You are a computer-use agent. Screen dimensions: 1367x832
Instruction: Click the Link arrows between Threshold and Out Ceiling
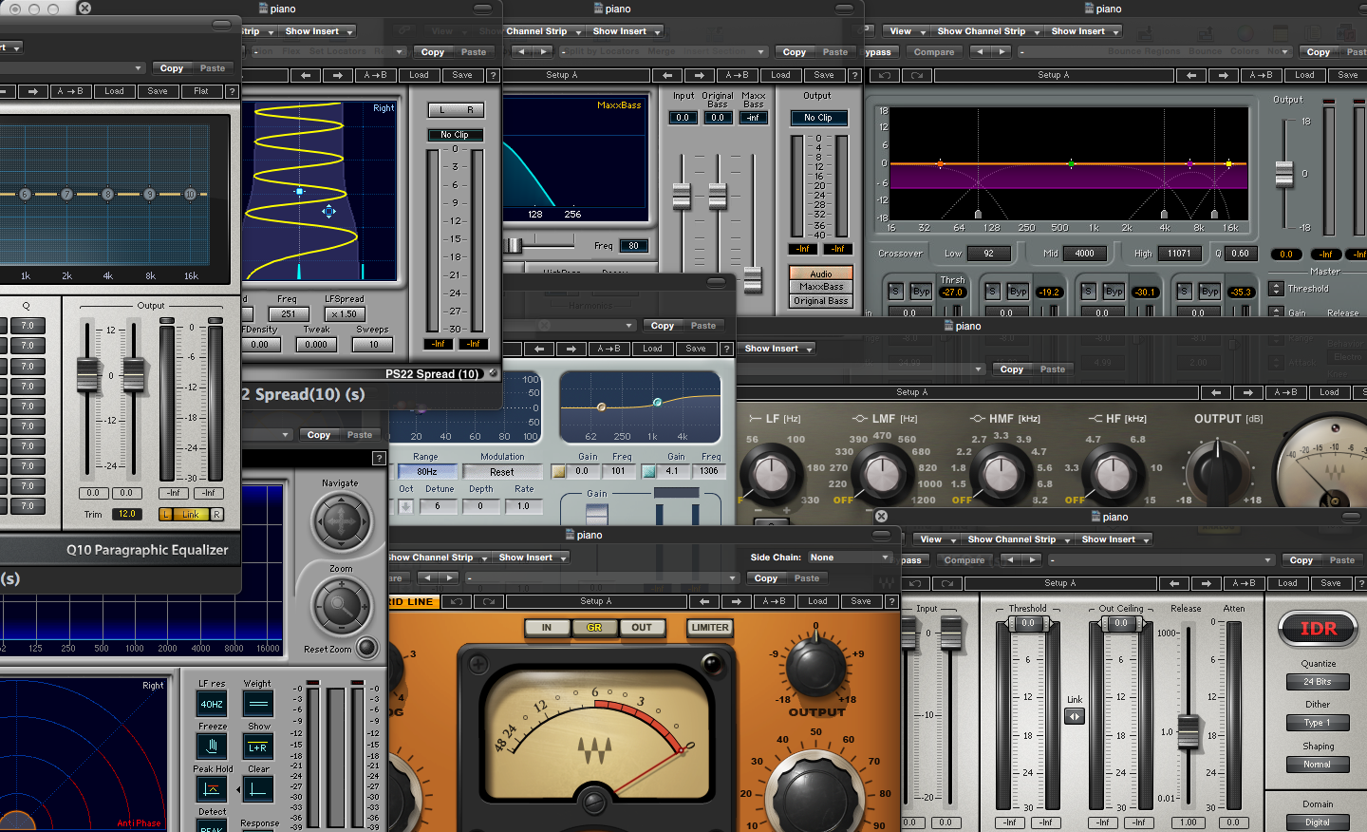tap(1075, 716)
